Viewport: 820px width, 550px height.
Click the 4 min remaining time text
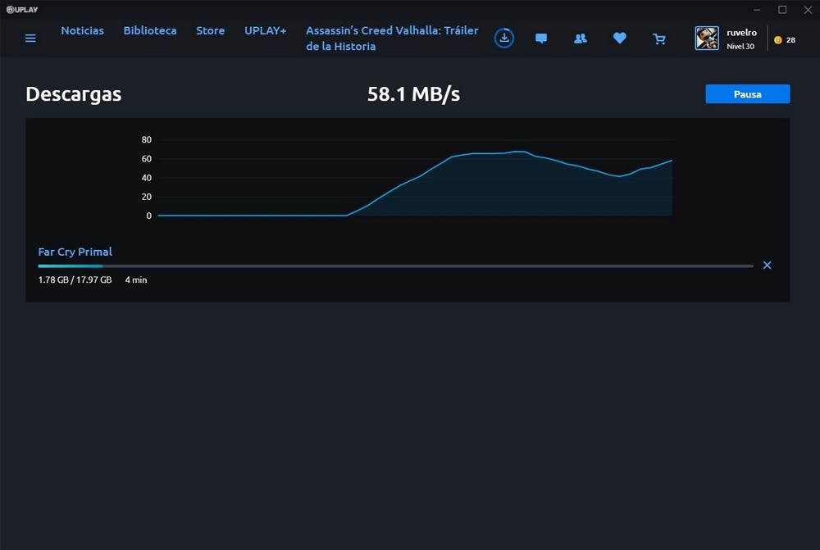click(x=136, y=280)
